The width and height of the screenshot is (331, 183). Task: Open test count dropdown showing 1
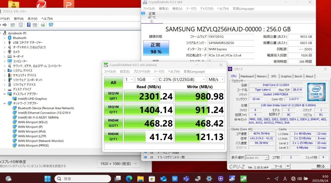point(129,79)
